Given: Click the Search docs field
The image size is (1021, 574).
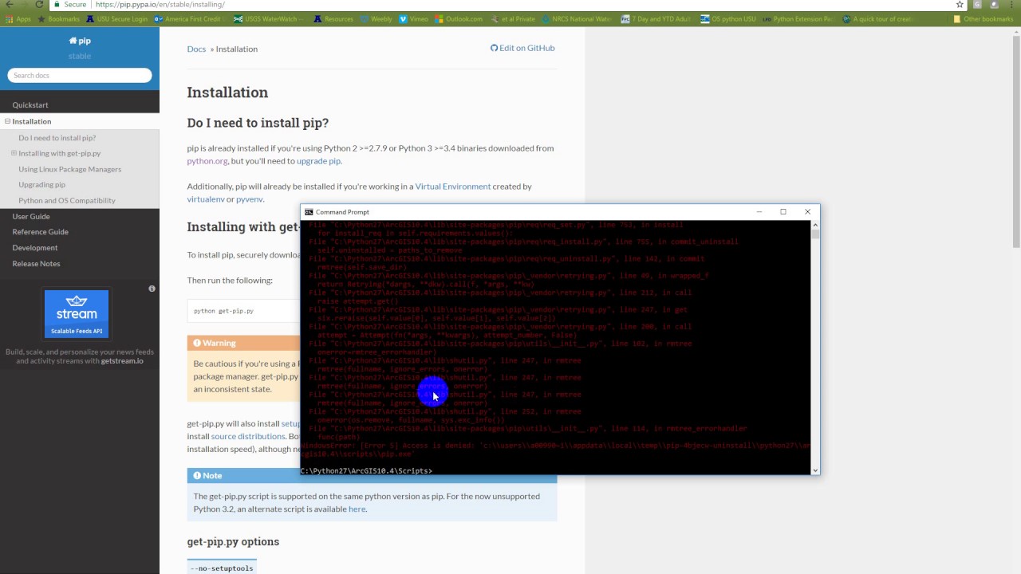Looking at the screenshot, I should pyautogui.click(x=80, y=75).
